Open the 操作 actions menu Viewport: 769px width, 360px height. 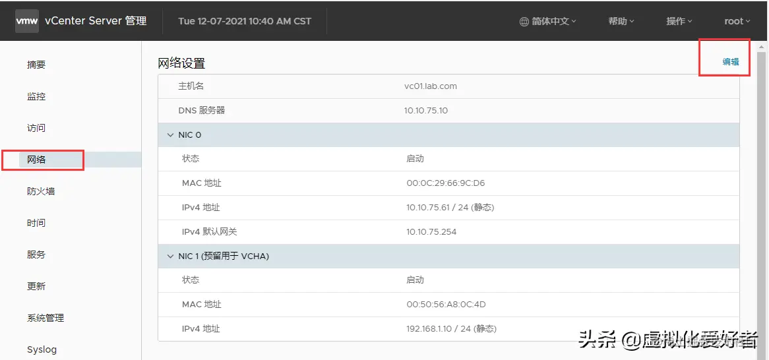tap(679, 22)
